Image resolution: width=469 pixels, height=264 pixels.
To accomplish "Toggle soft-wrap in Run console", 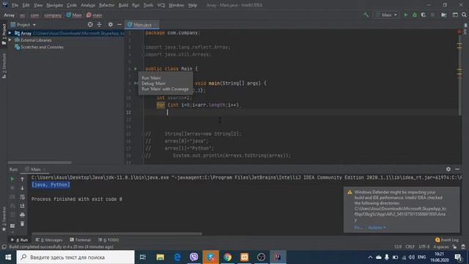I will pyautogui.click(x=22, y=197).
